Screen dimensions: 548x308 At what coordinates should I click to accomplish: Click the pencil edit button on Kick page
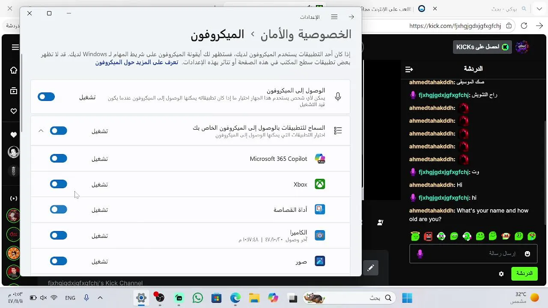click(x=371, y=268)
